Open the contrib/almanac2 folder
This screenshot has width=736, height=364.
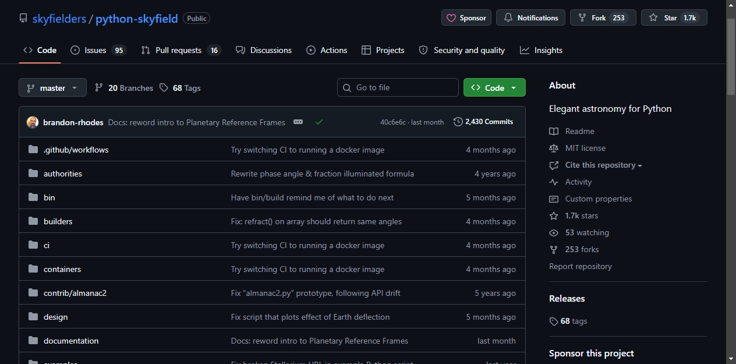click(x=75, y=293)
